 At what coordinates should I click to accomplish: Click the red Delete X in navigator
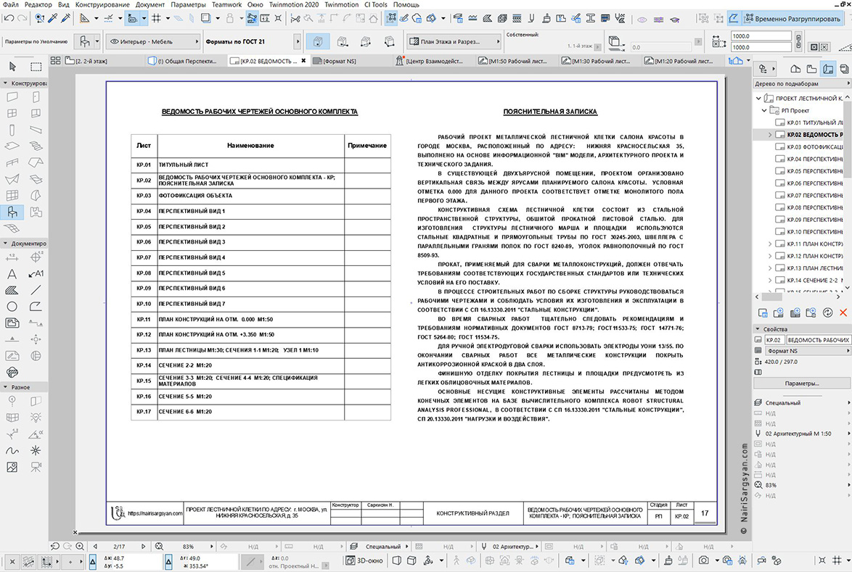[x=843, y=312]
